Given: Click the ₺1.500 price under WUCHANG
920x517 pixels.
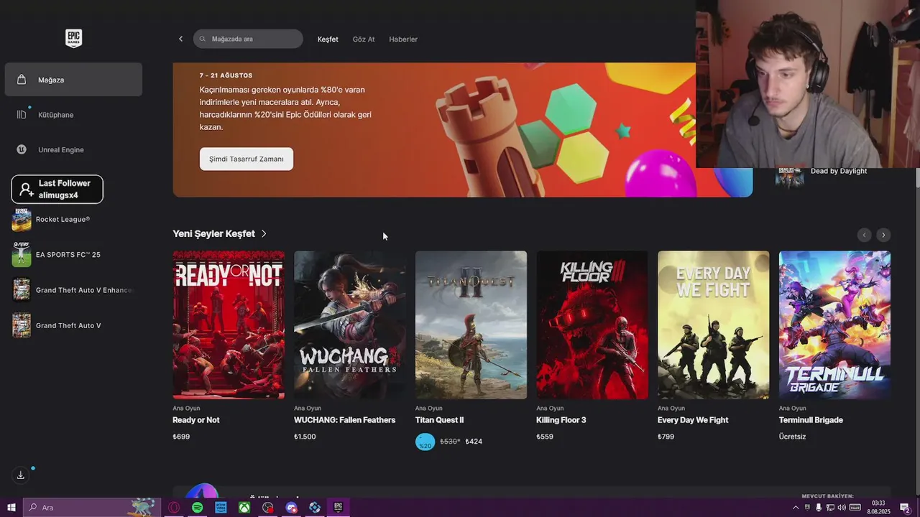Looking at the screenshot, I should pyautogui.click(x=305, y=437).
